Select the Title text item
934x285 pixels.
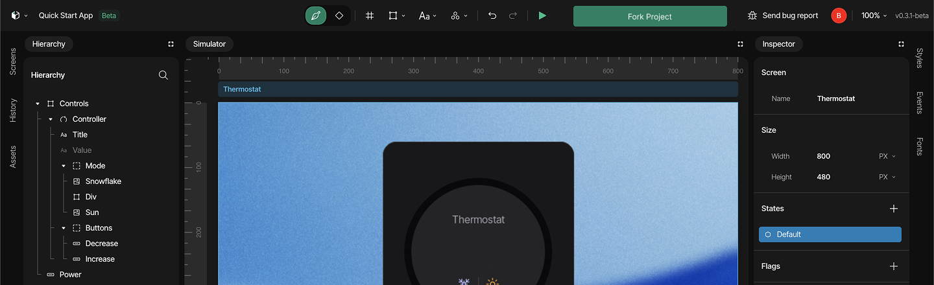click(x=80, y=135)
